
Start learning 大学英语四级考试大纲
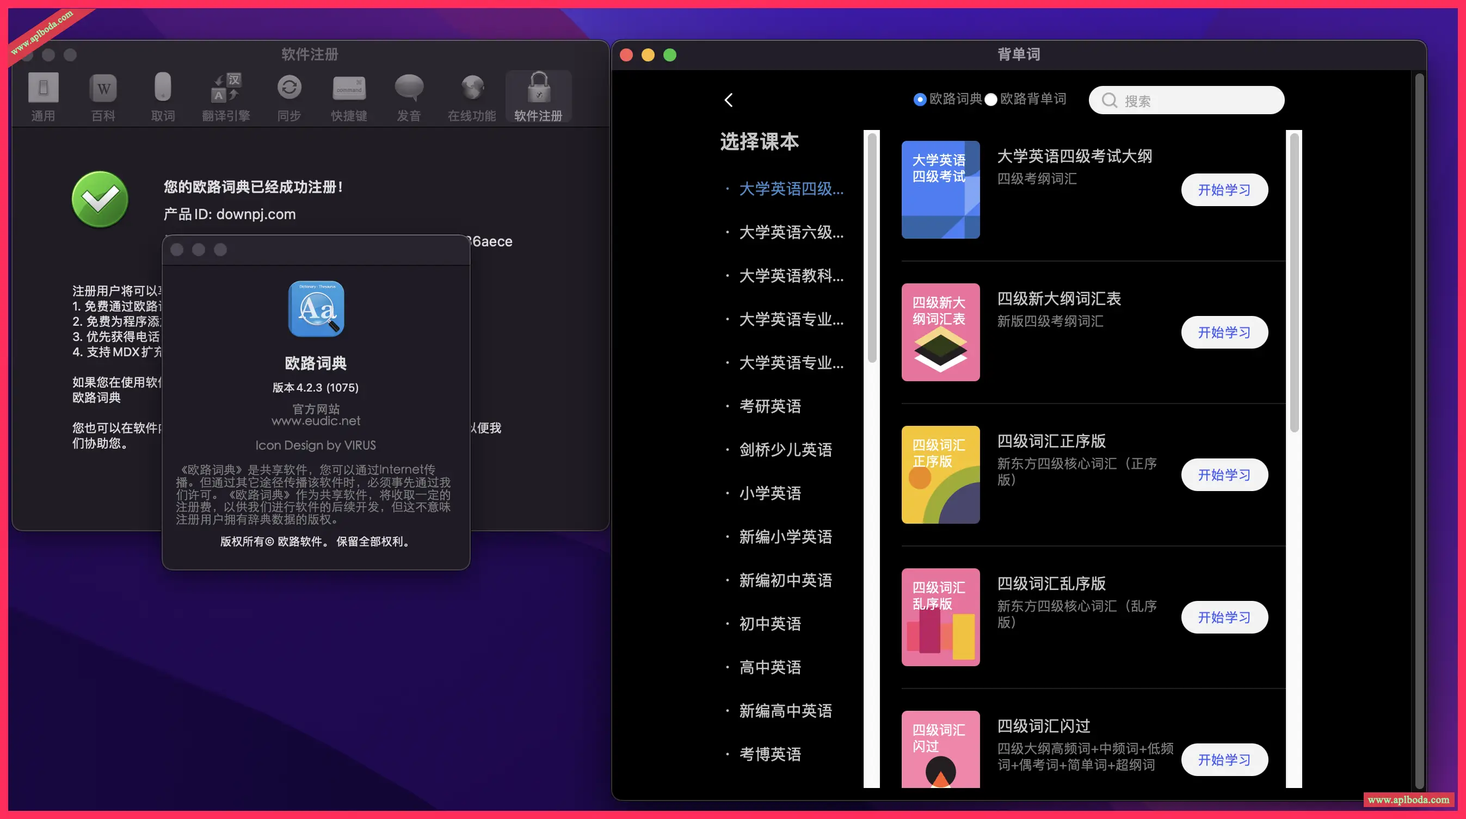pos(1224,189)
